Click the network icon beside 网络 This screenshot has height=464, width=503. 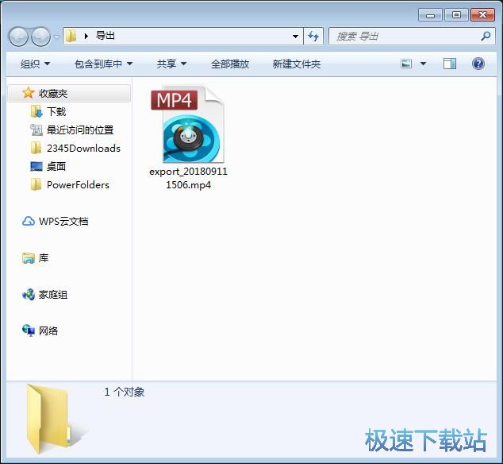[x=29, y=331]
